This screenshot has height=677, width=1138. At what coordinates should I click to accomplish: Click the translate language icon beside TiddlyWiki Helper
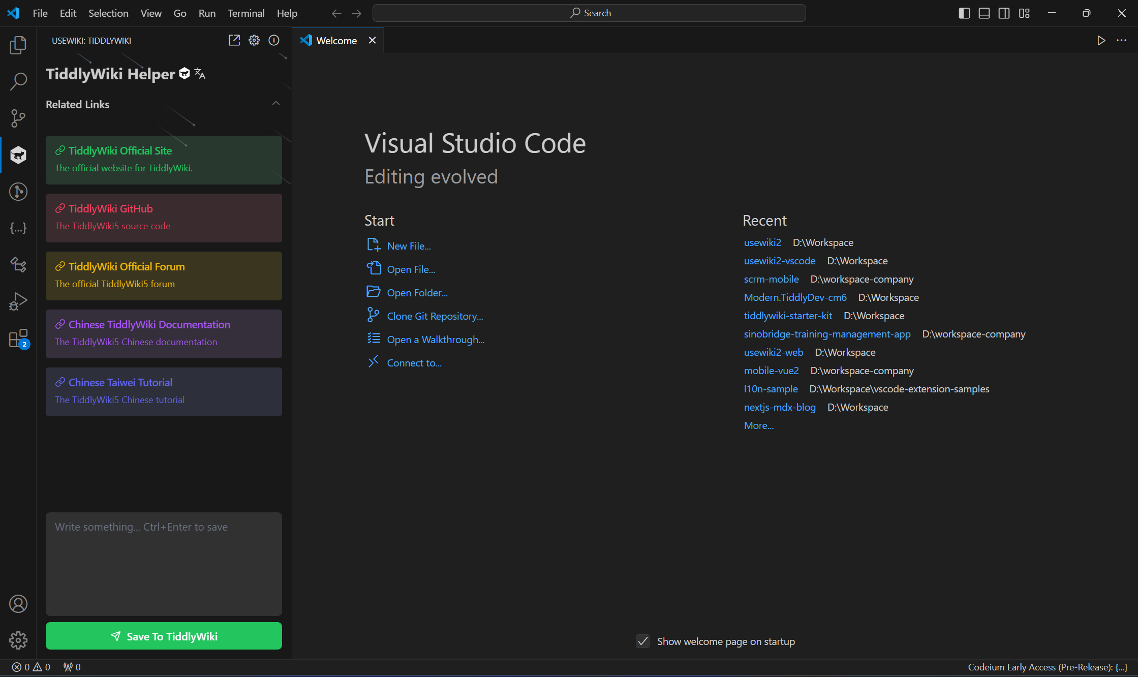coord(200,74)
